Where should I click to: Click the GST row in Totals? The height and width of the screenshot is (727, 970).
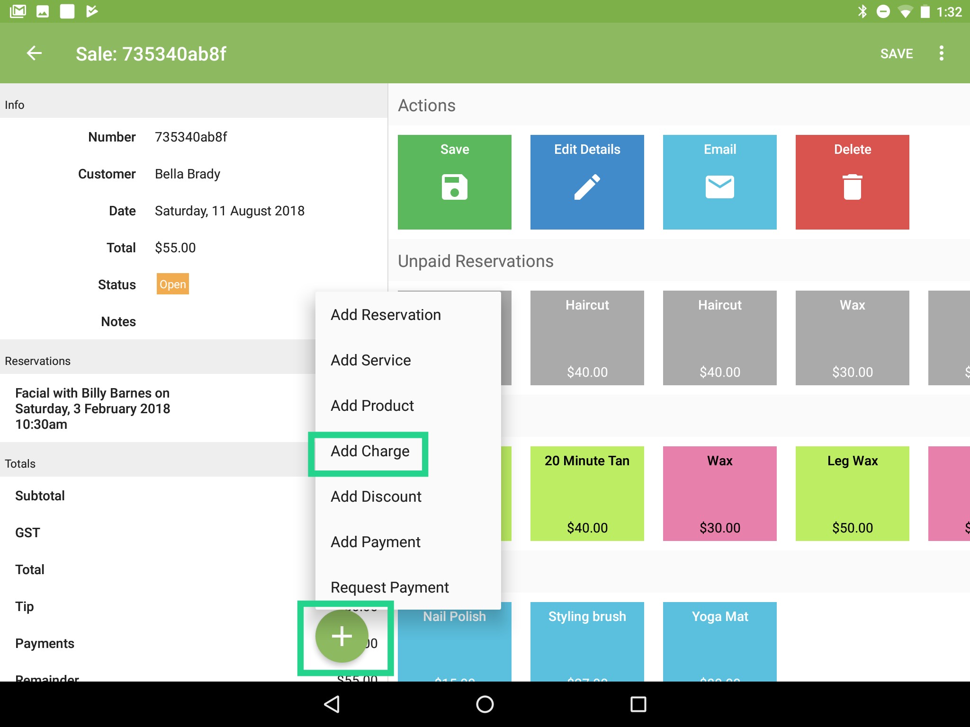tap(158, 533)
